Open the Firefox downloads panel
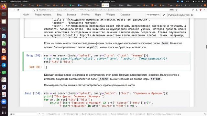Screen dimensions: 207x116 coord(197,10)
